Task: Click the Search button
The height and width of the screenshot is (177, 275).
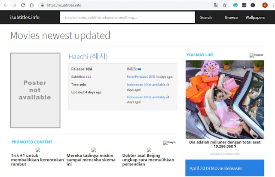Action: click(206, 17)
